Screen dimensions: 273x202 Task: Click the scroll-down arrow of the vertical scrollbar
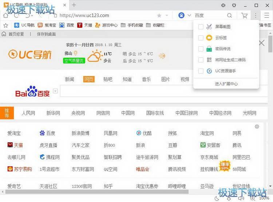(x=270, y=186)
